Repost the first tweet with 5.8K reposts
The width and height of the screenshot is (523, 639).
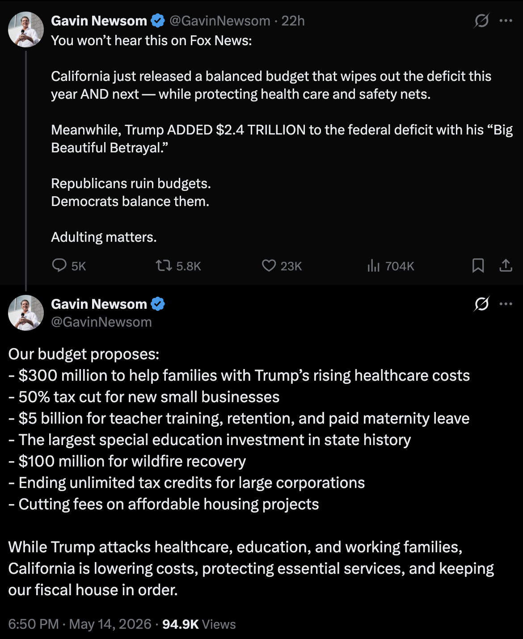pyautogui.click(x=164, y=266)
